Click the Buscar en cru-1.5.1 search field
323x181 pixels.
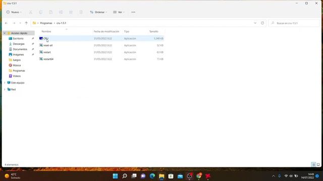coord(294,23)
